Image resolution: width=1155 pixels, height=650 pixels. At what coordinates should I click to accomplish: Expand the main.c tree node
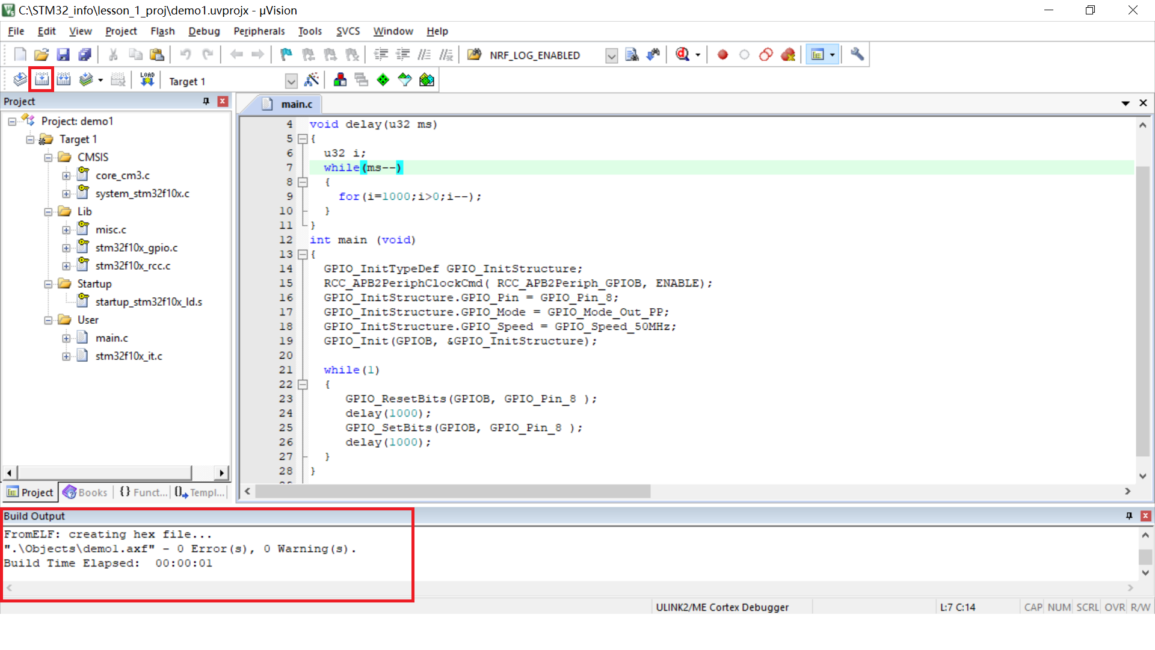pos(66,338)
